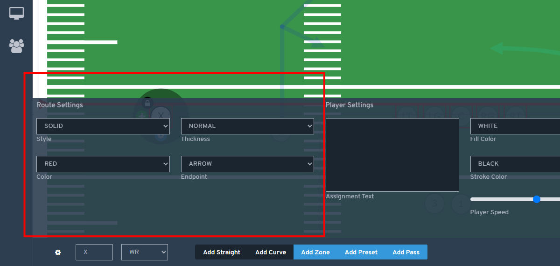This screenshot has height=266, width=560.
Task: Click the Player Settings heading
Action: click(350, 105)
